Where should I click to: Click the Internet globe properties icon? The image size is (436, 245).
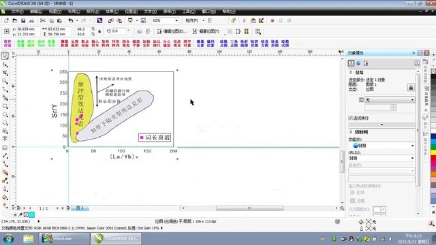pyautogui.click(x=358, y=63)
